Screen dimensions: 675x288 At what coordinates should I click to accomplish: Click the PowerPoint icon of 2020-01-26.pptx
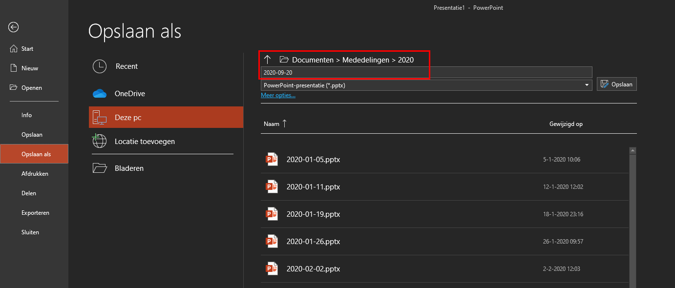point(271,241)
